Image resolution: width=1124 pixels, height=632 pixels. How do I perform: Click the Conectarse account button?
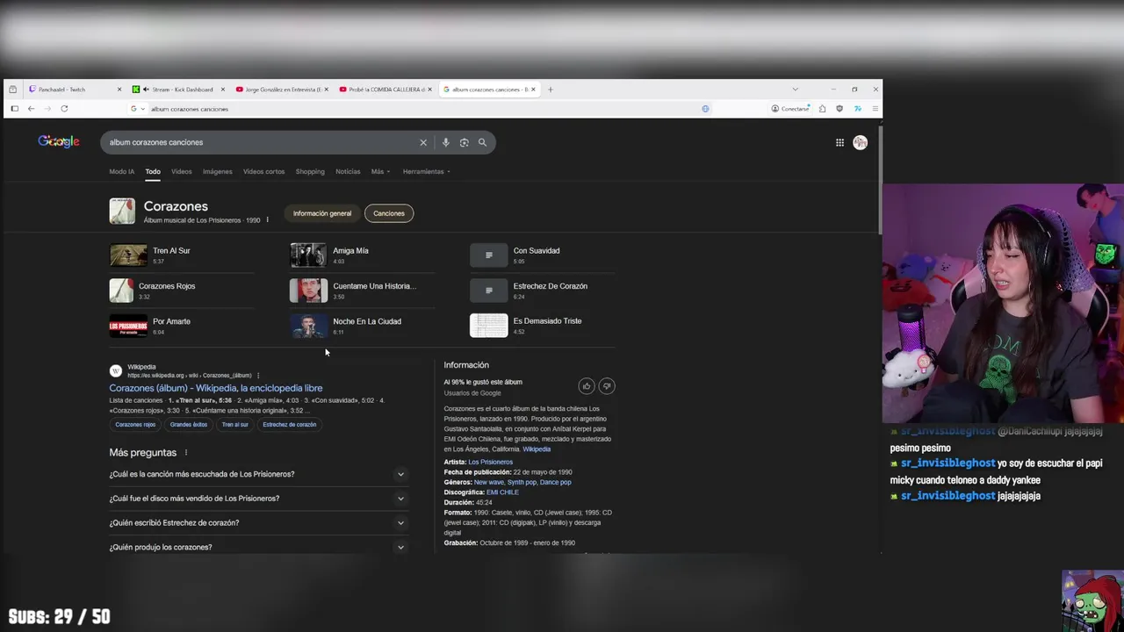790,109
